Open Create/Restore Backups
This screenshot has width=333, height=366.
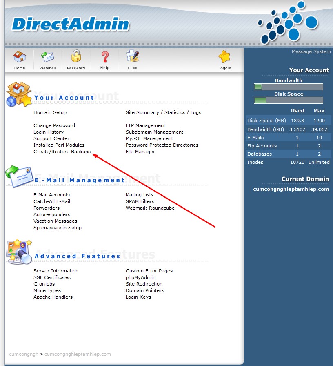(62, 152)
